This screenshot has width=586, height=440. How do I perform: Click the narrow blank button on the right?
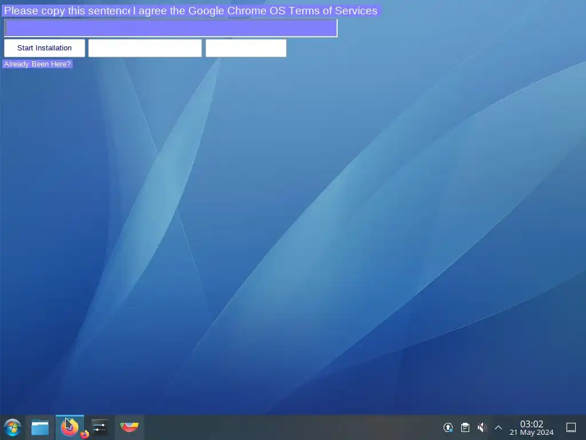pos(246,48)
